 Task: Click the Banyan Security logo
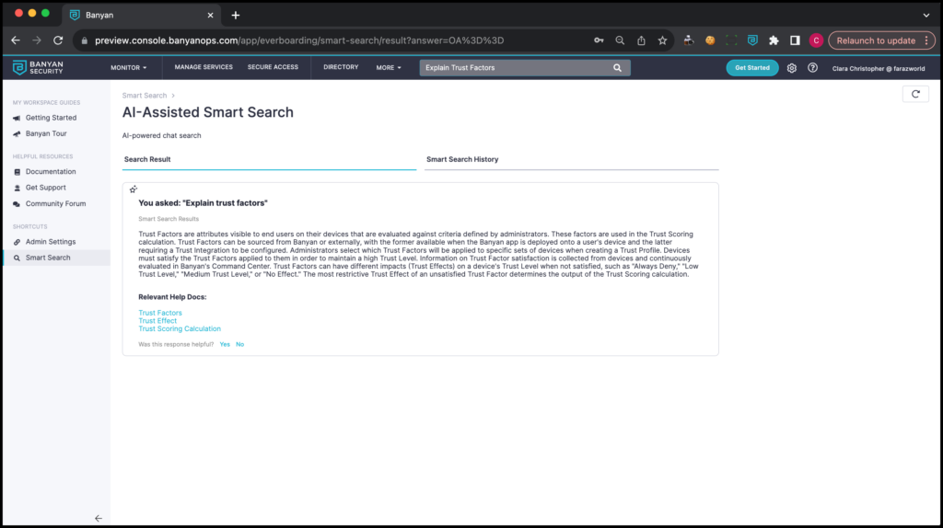click(x=38, y=67)
